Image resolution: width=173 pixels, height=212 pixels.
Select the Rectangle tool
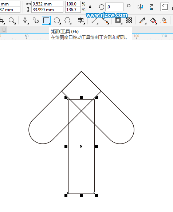coord(46,20)
